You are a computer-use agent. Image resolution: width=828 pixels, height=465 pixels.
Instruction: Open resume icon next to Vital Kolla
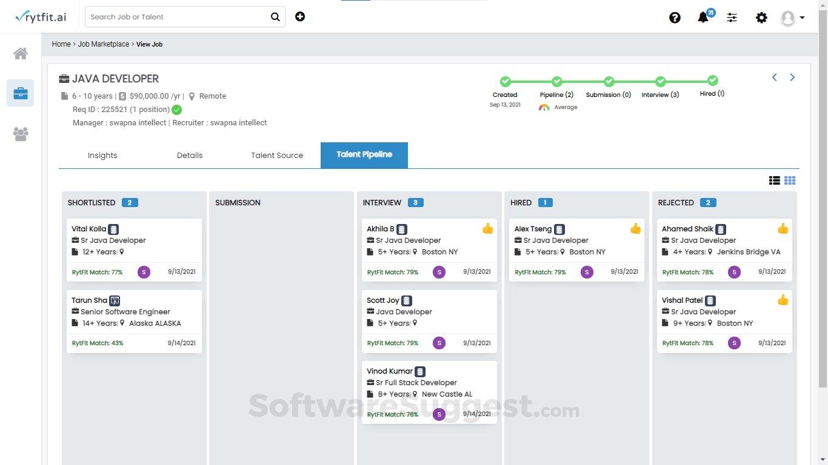113,229
